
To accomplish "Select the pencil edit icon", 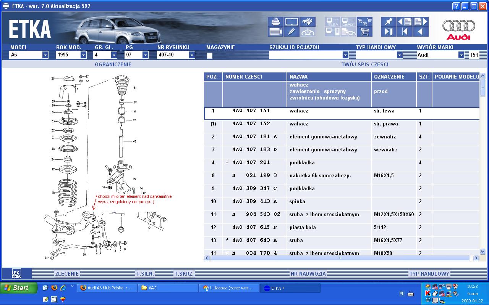I will (x=291, y=32).
